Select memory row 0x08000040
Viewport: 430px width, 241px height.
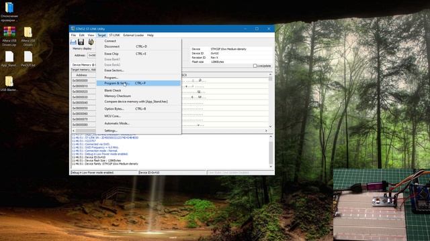click(83, 102)
